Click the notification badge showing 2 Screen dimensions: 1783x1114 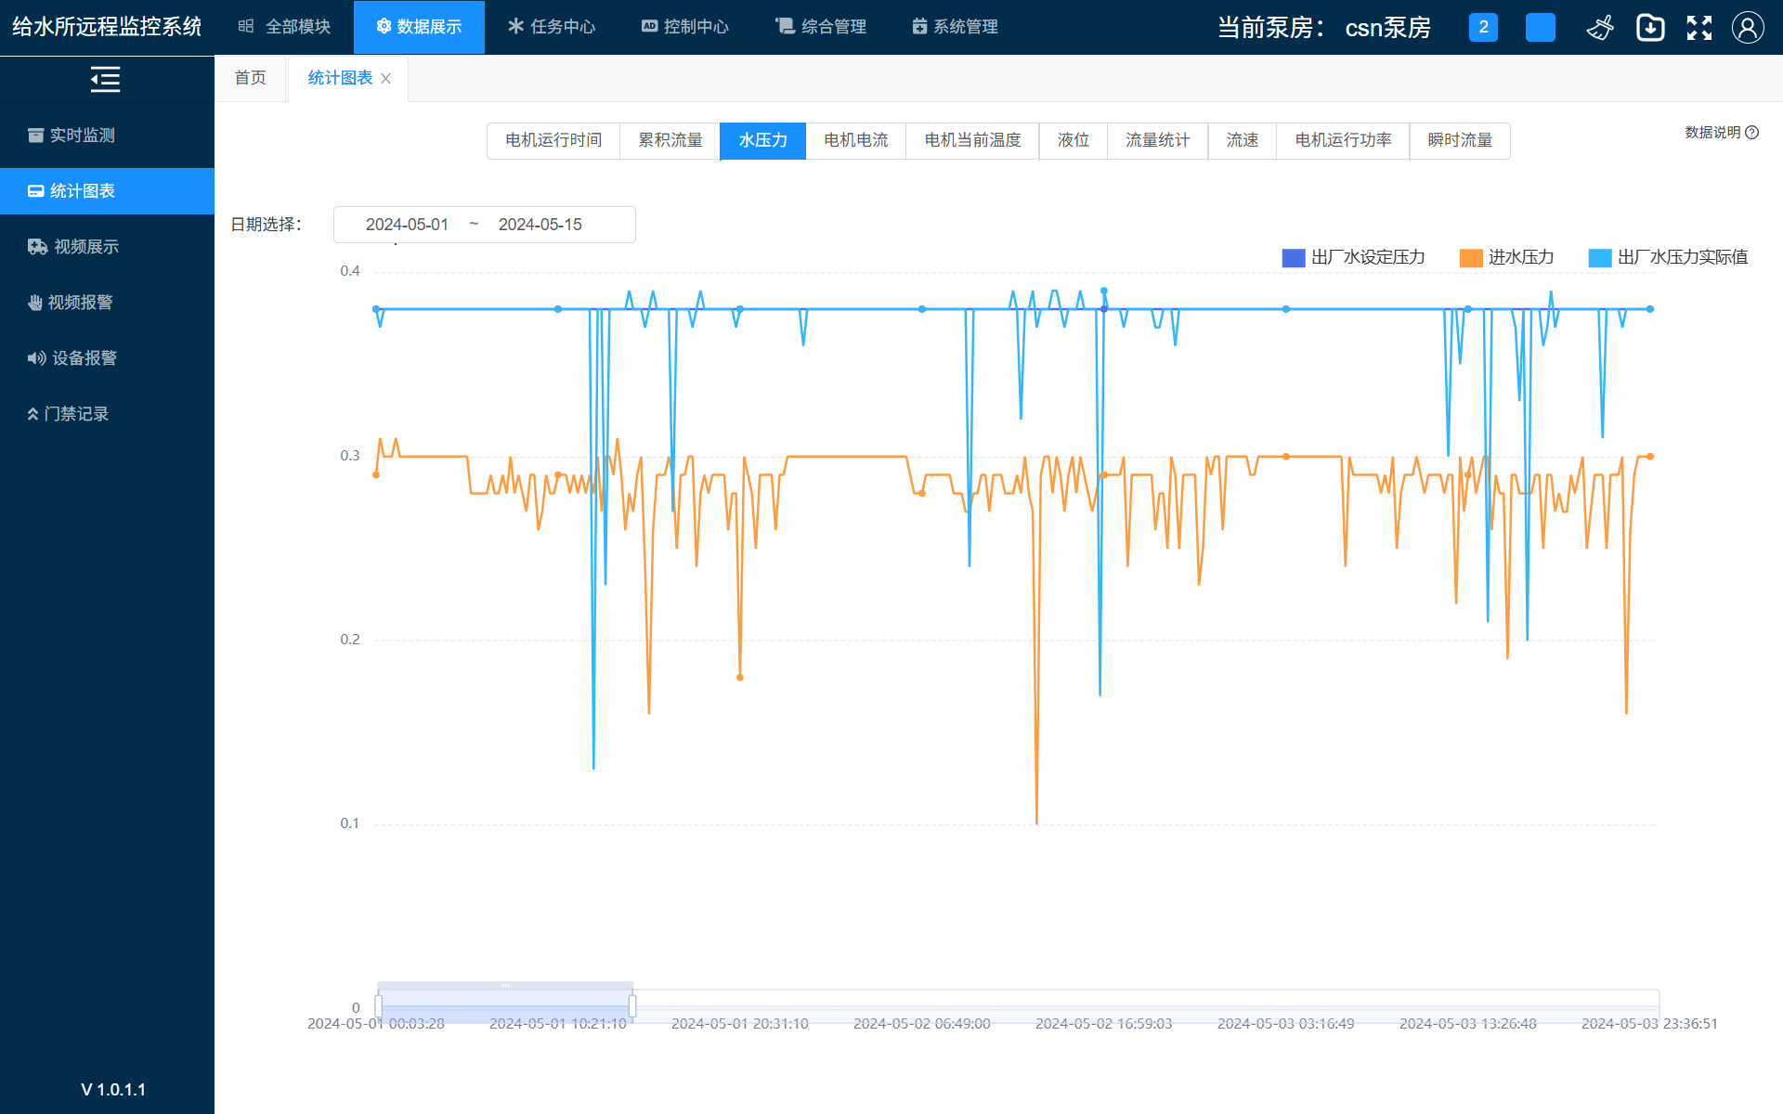(x=1483, y=27)
